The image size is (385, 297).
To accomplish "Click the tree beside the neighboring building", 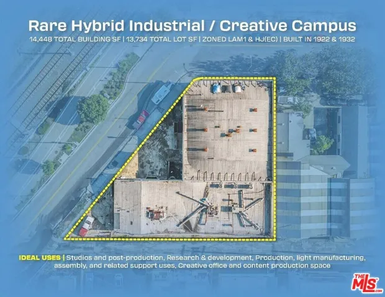I will pyautogui.click(x=322, y=144).
